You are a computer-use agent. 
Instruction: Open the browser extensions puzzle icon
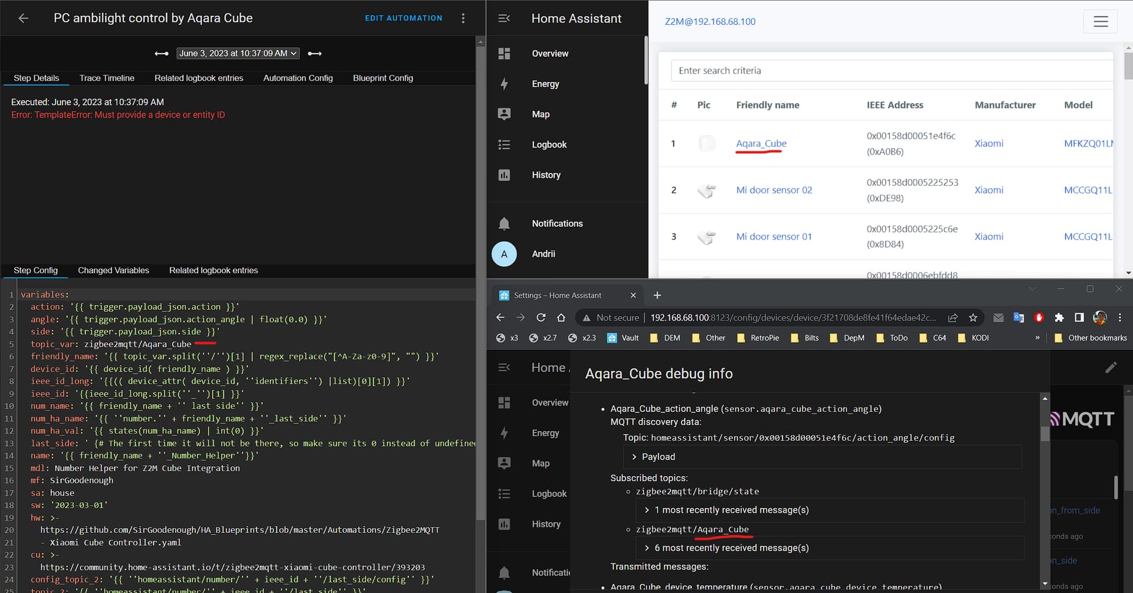[x=1059, y=317]
